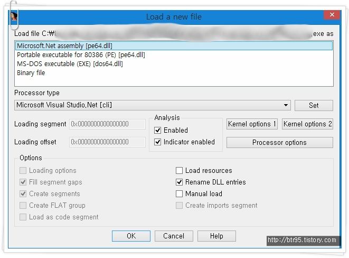Close the Load a new file dialog

pyautogui.click(x=332, y=15)
